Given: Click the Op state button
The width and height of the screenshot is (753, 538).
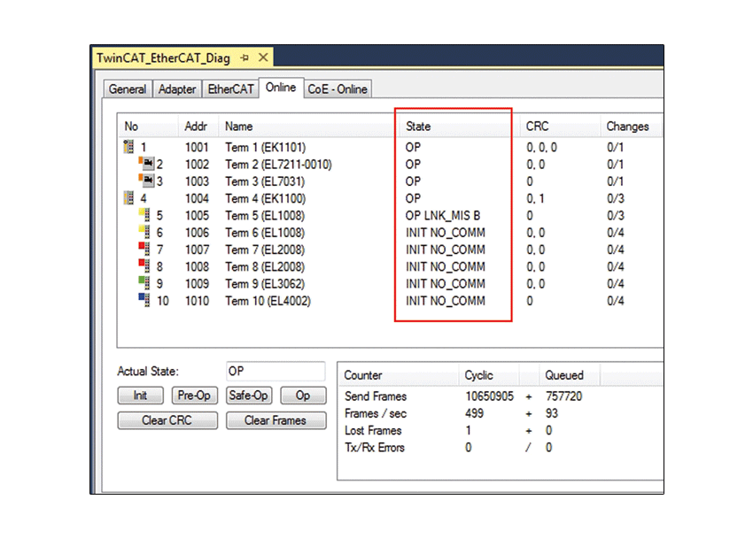Looking at the screenshot, I should 303,396.
